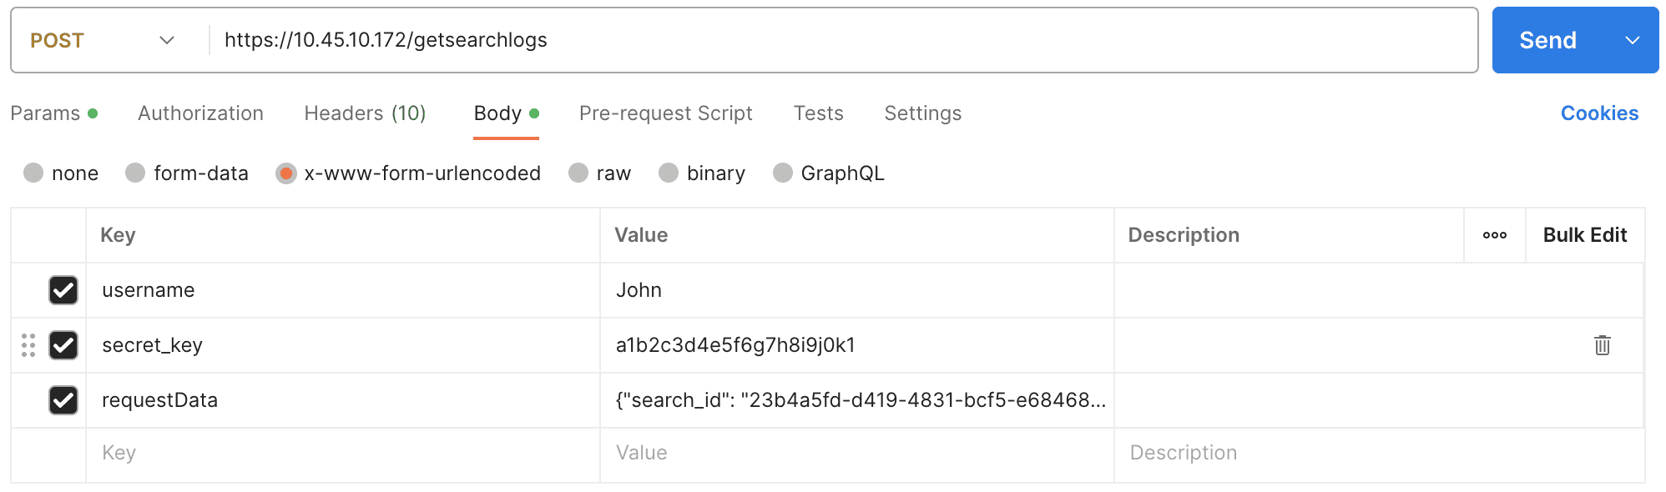Go to Pre-request Script tab
The width and height of the screenshot is (1666, 492).
[x=665, y=113]
